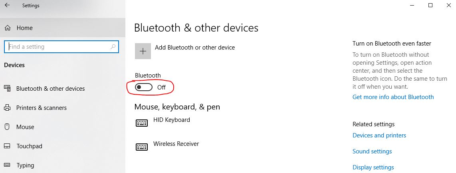The width and height of the screenshot is (456, 173).
Task: Click the Wireless Receiver keyboard icon
Action: (142, 147)
